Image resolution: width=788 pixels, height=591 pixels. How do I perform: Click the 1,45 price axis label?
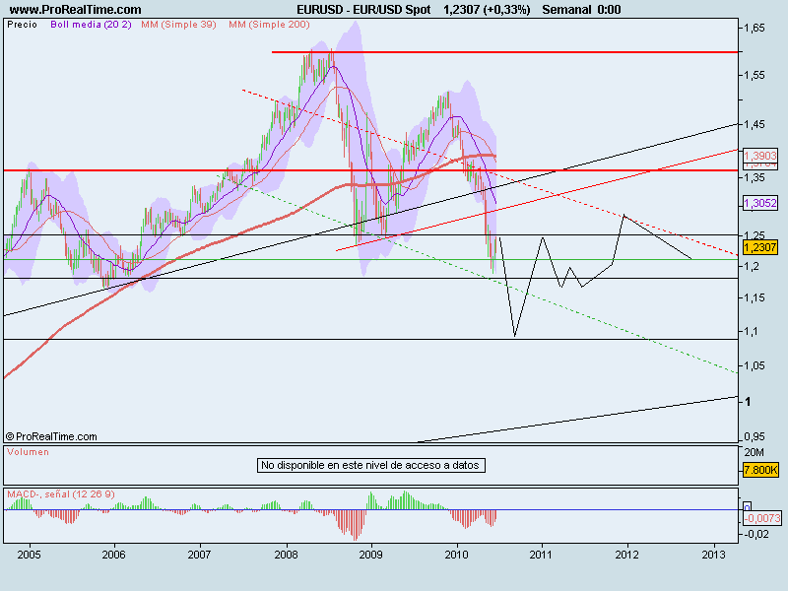(x=755, y=124)
